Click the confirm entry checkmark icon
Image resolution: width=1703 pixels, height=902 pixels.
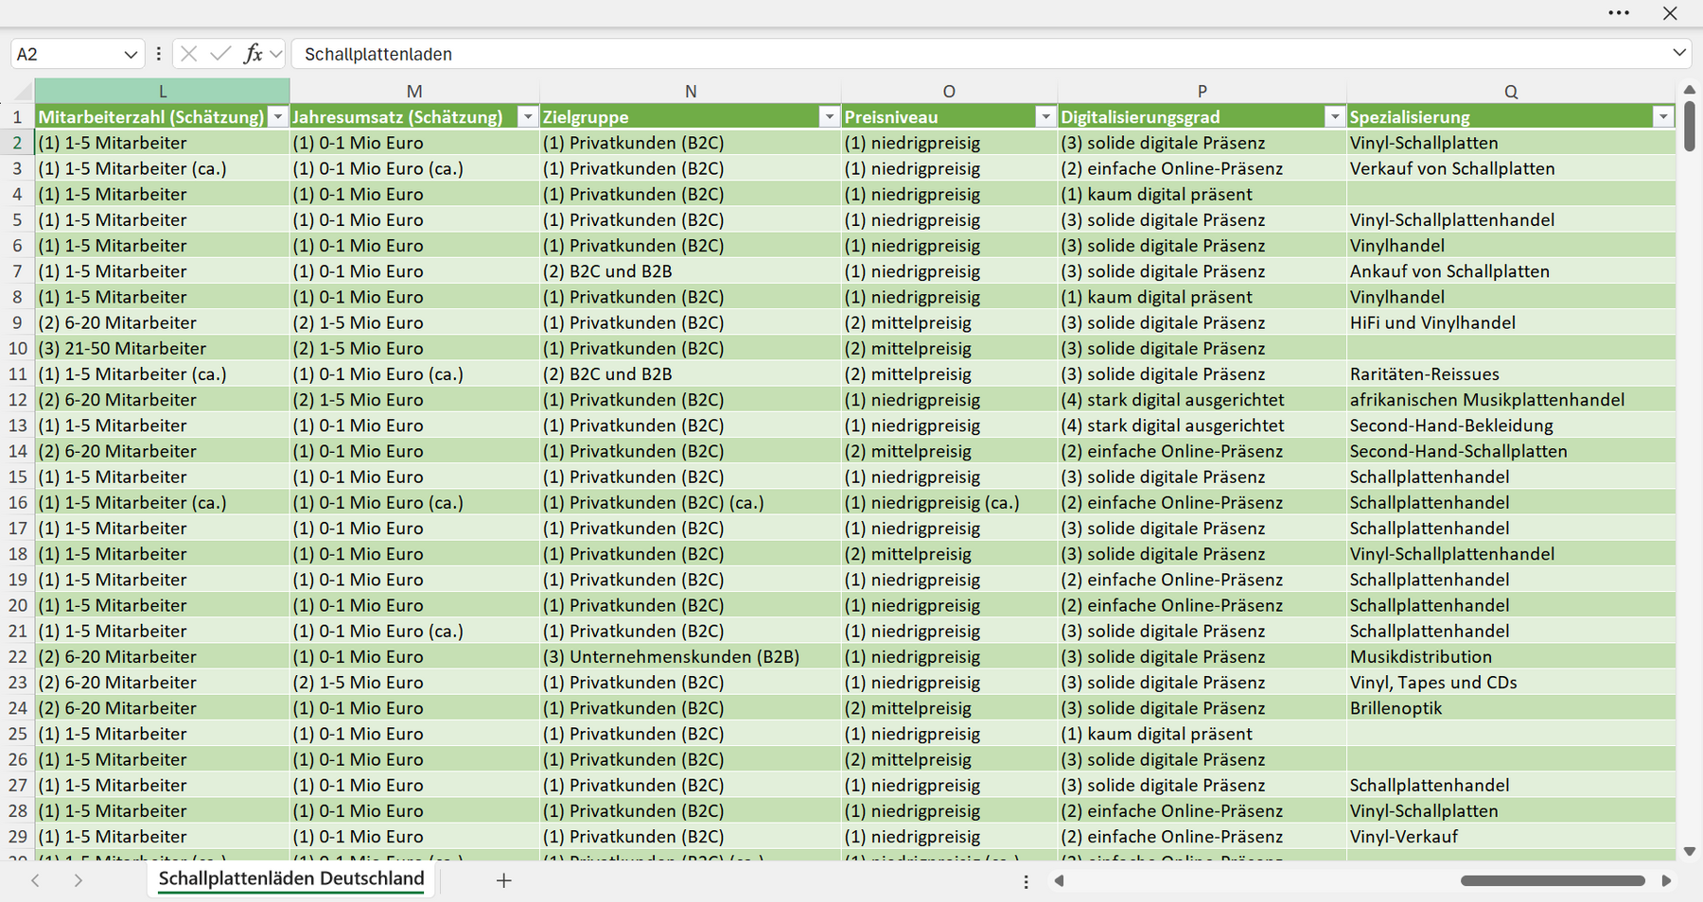pos(220,54)
